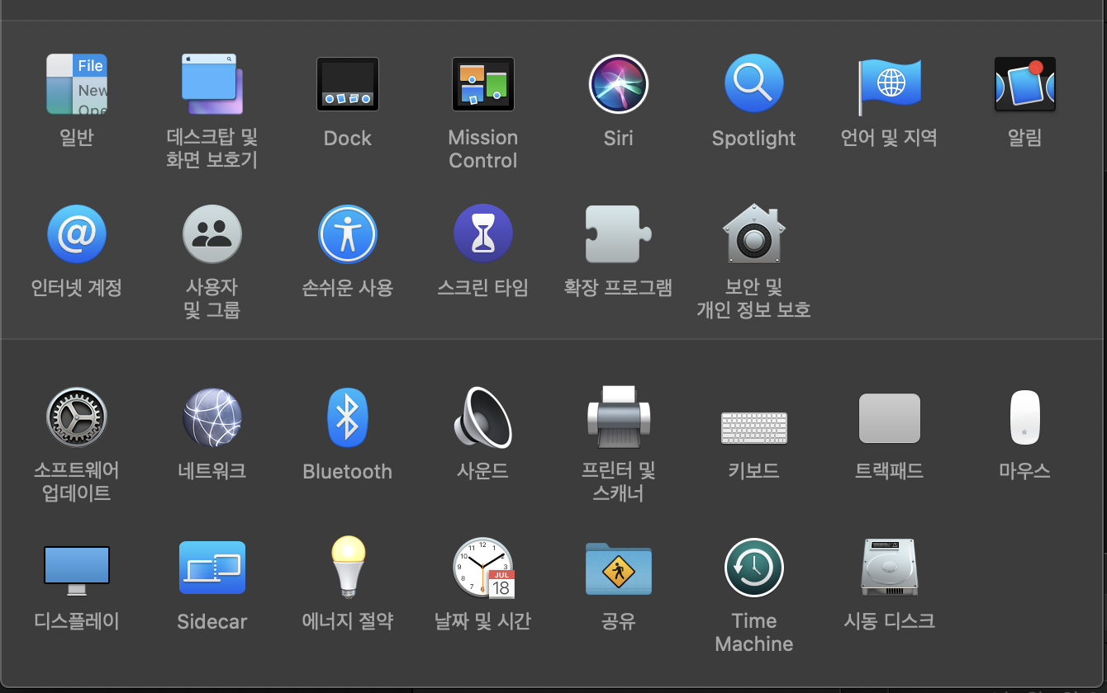Image resolution: width=1107 pixels, height=693 pixels.
Task: Open 보안 및 개인 정보 보호 icon
Action: point(754,233)
